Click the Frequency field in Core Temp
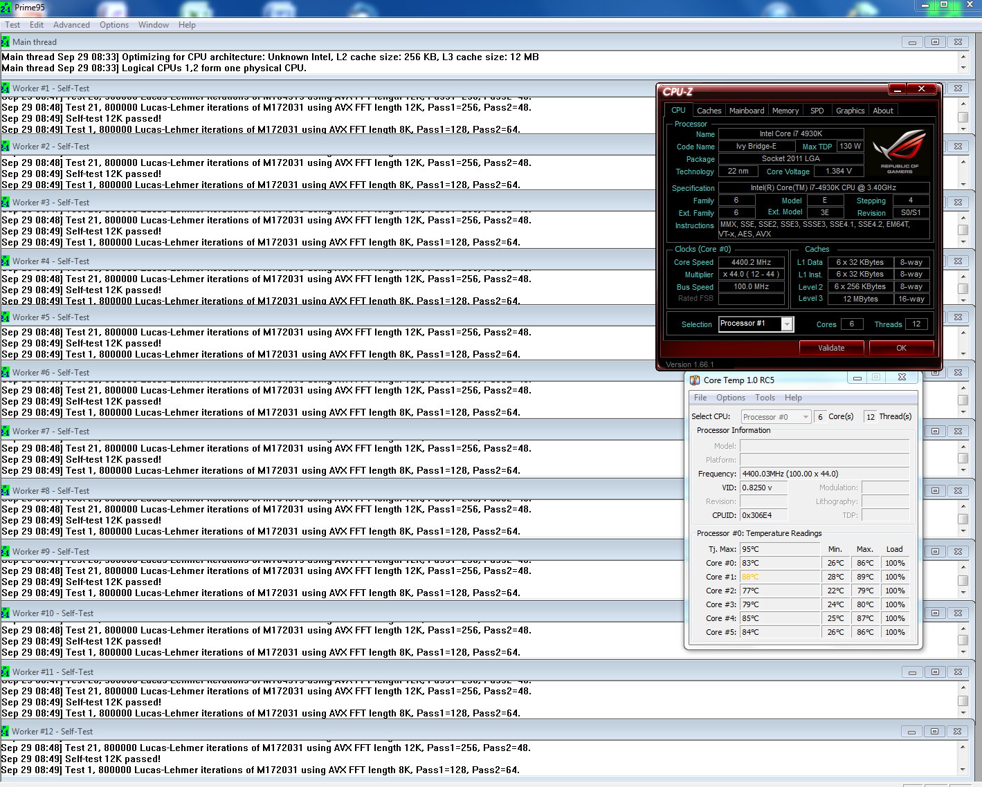The image size is (982, 787). tap(824, 474)
